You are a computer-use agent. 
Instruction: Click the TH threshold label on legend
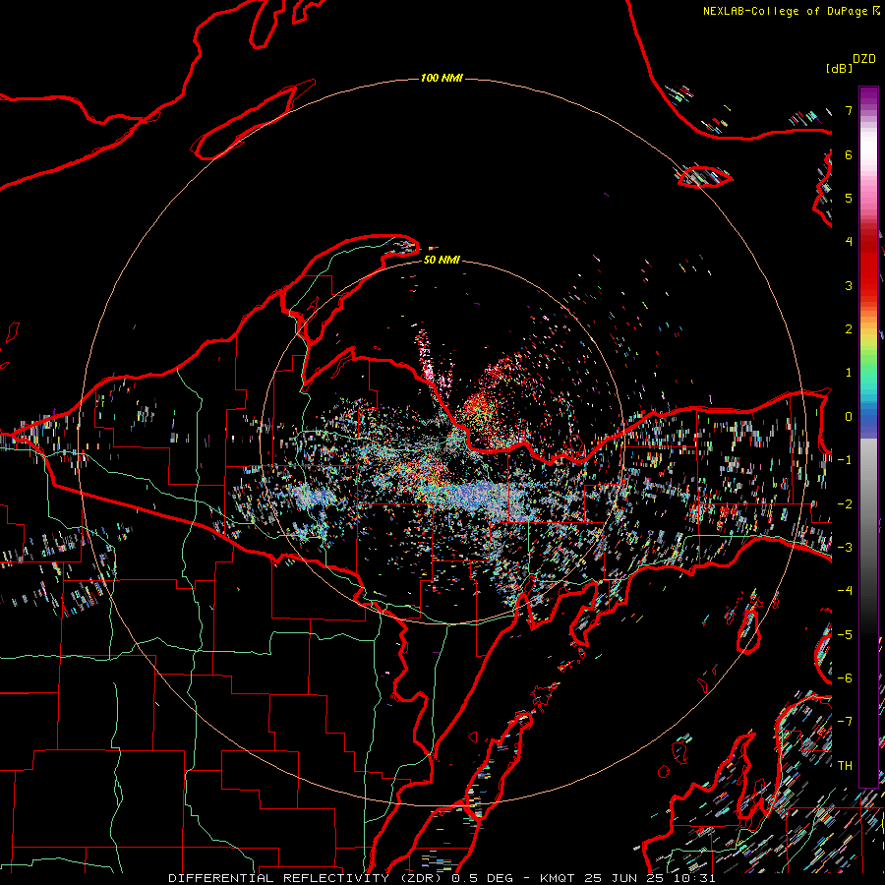tap(845, 766)
